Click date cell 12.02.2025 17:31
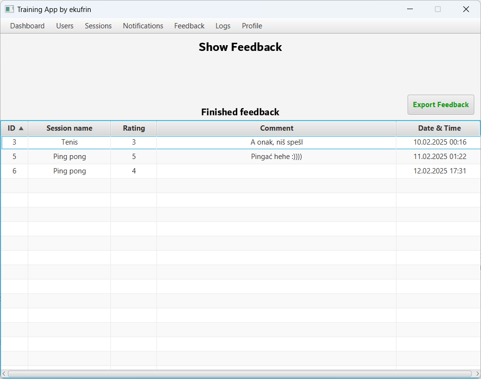This screenshot has height=379, width=481. coord(440,171)
